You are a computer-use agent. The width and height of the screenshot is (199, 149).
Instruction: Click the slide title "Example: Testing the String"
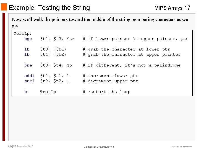click(49, 8)
